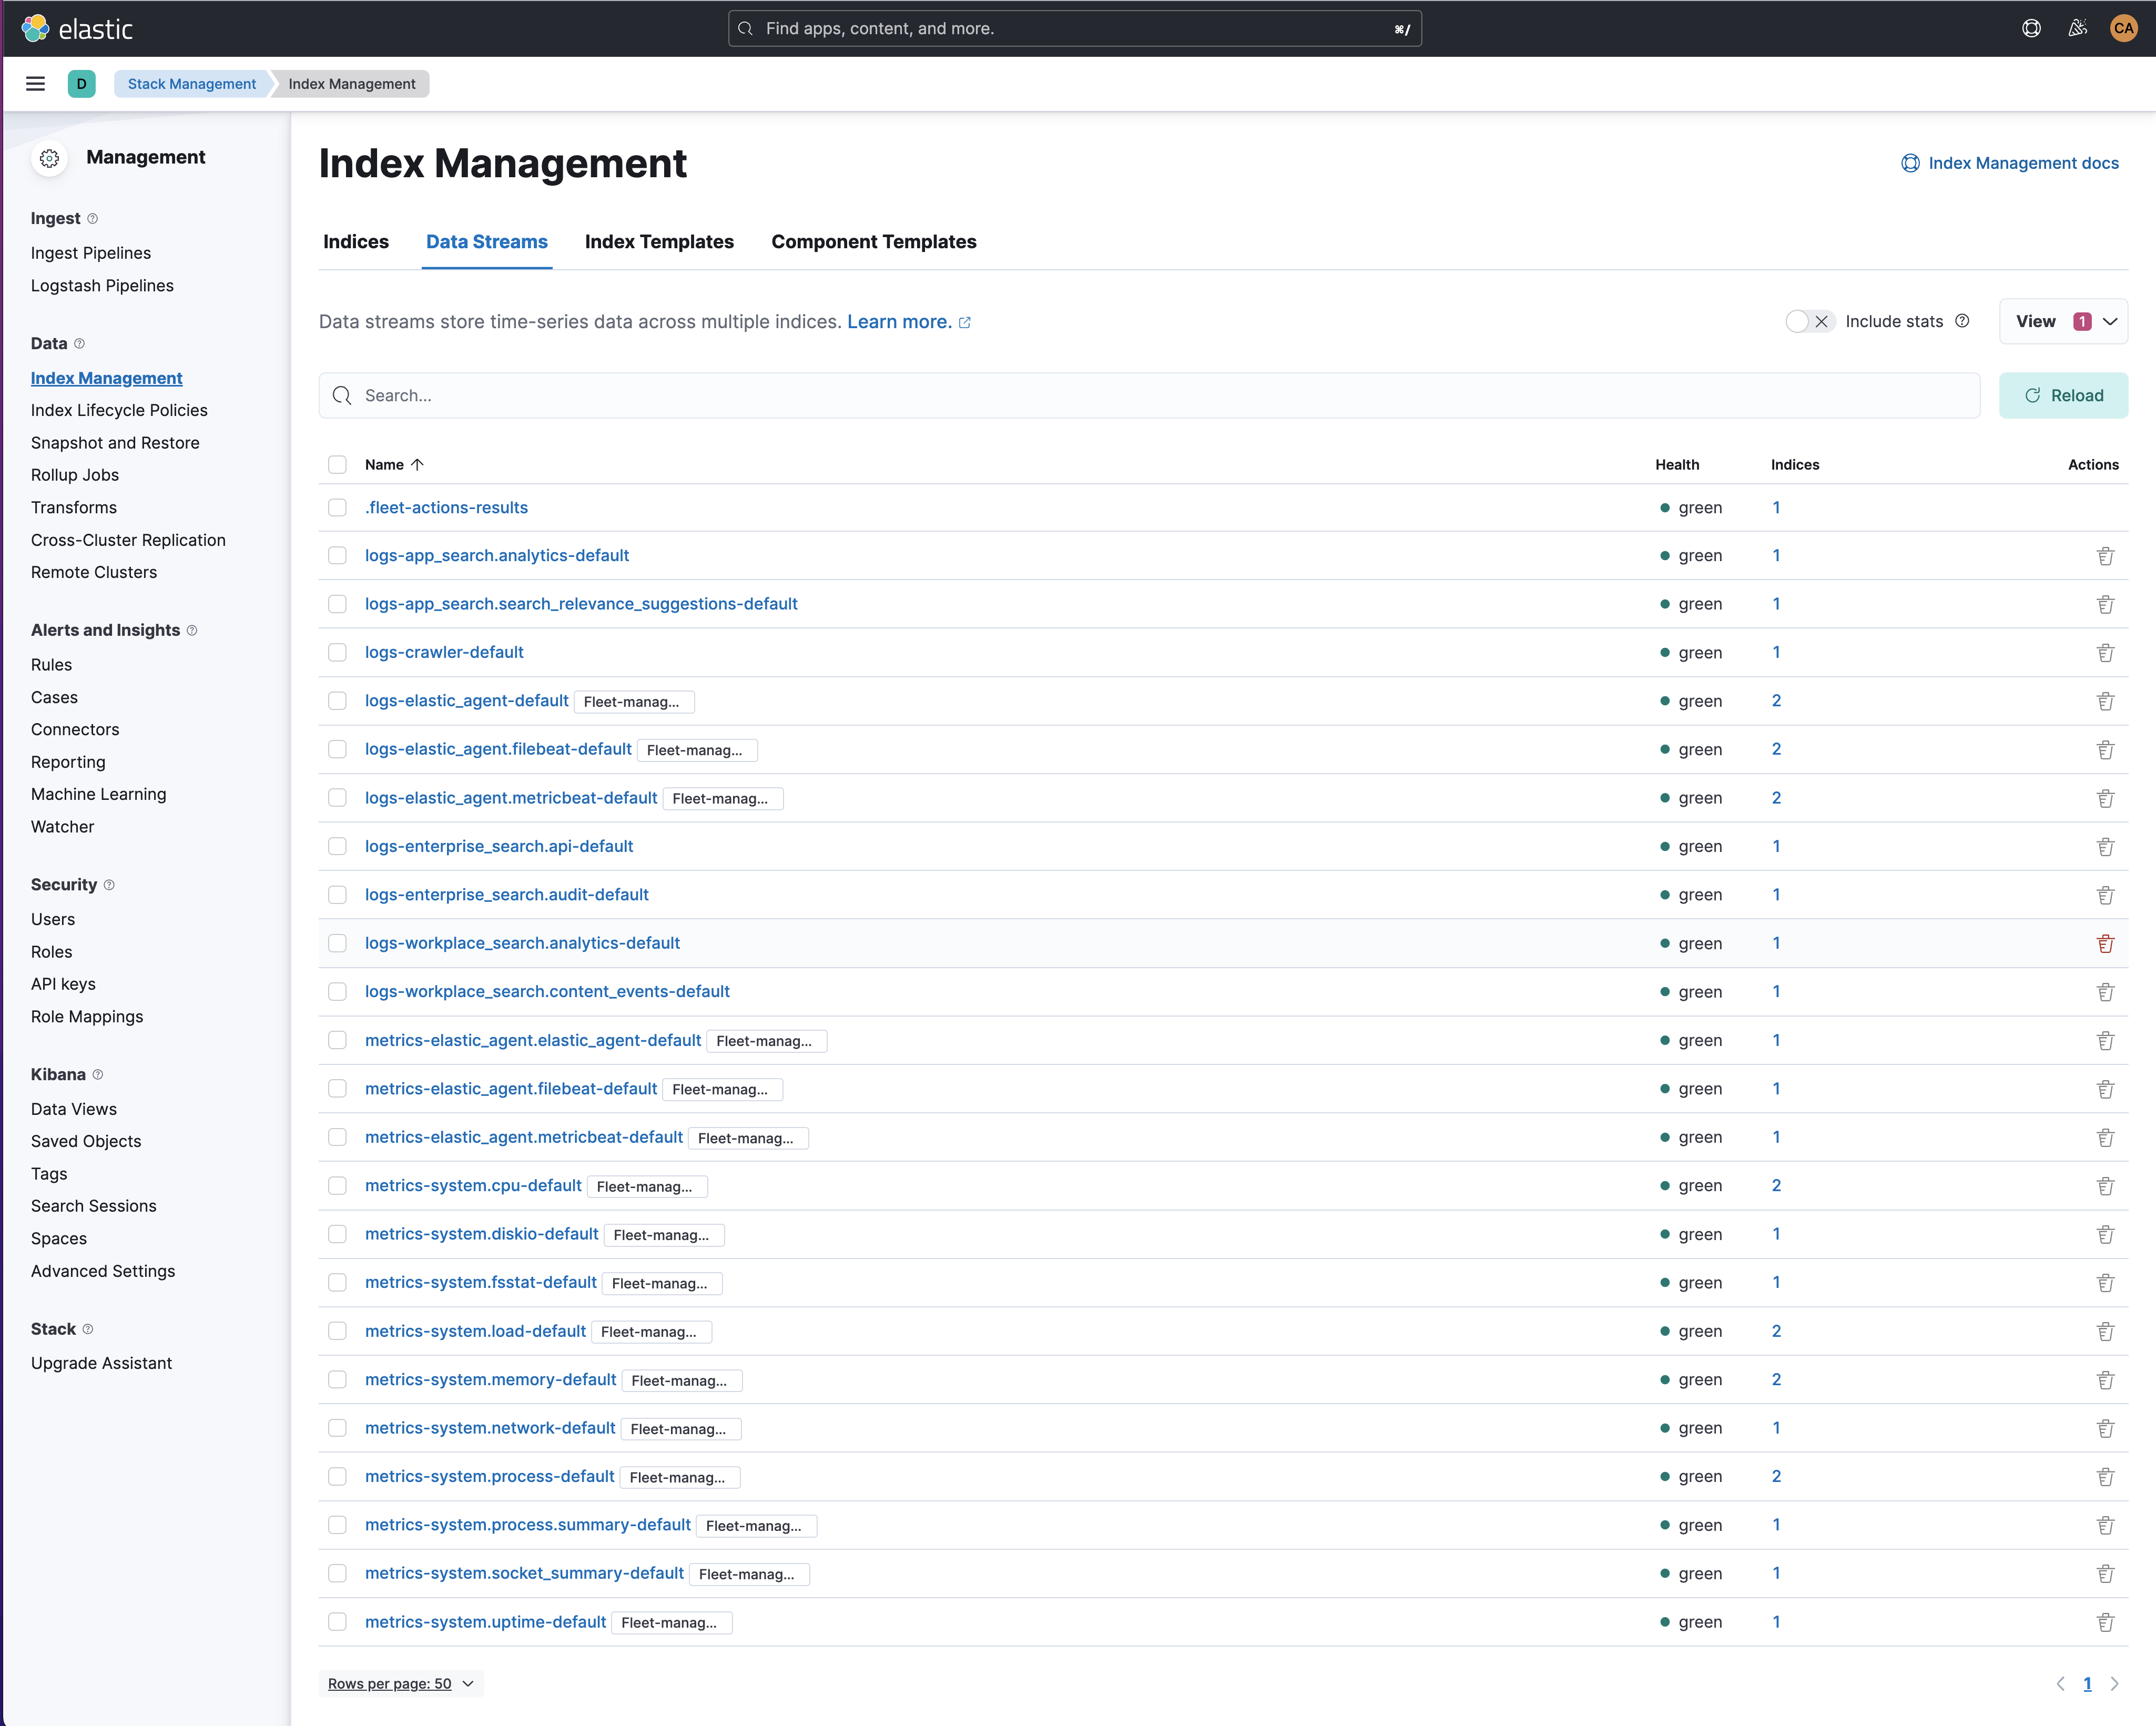Open the hamburger navigation menu
This screenshot has width=2156, height=1726.
35,84
